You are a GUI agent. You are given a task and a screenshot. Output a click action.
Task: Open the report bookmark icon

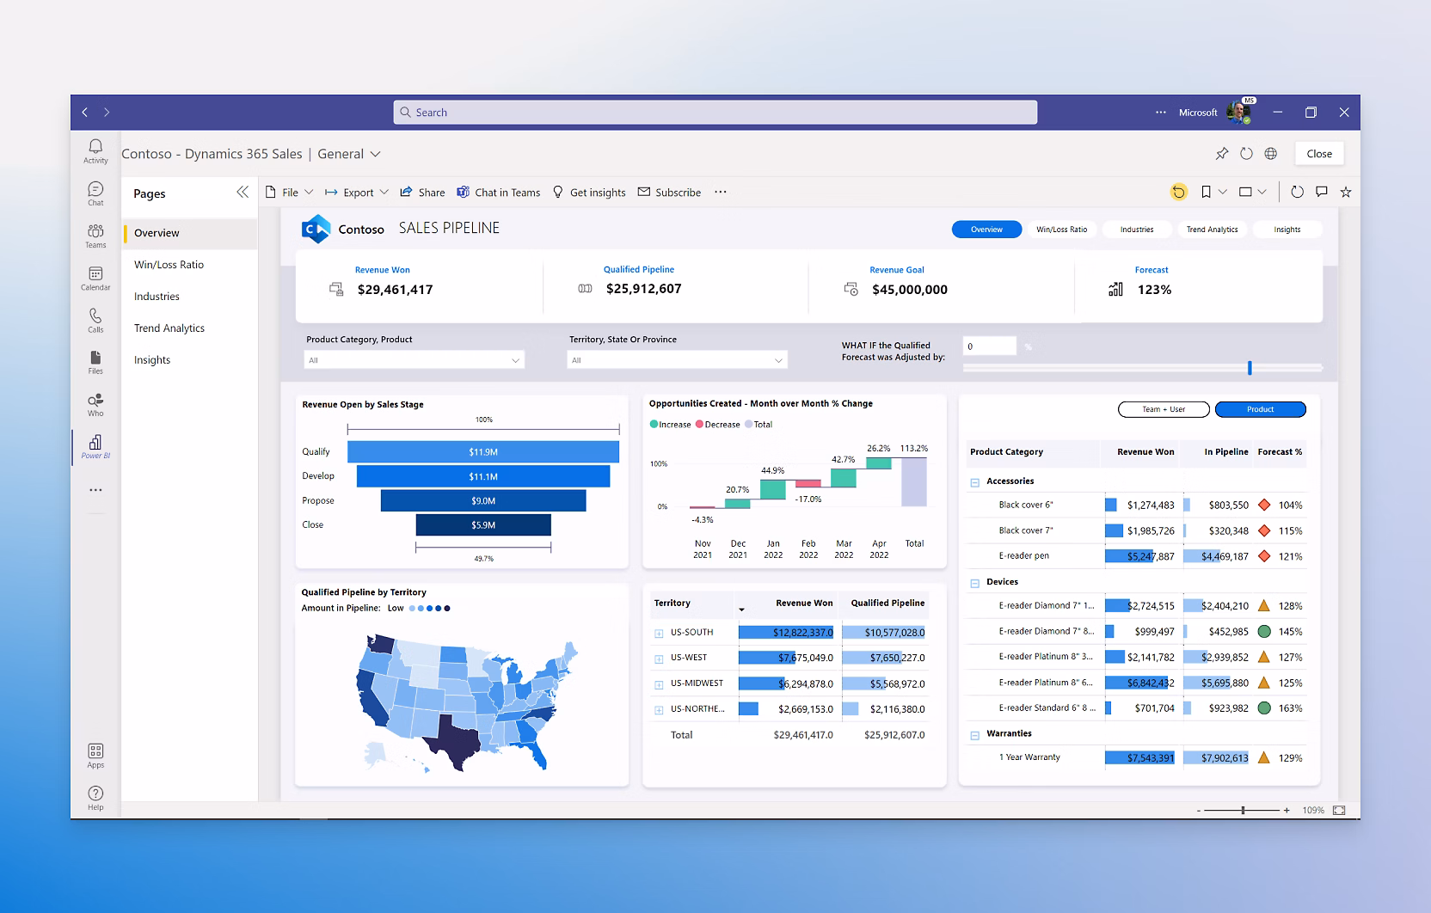(x=1206, y=193)
